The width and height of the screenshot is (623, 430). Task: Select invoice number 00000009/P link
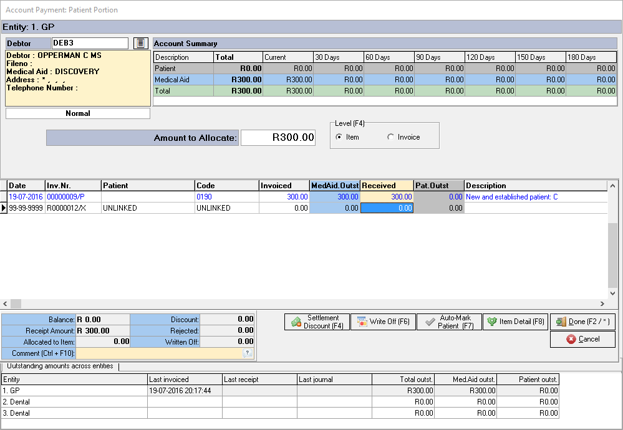click(64, 196)
